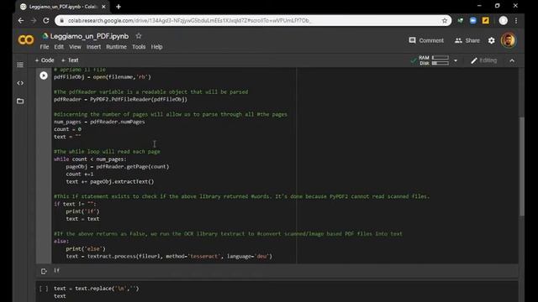The height and width of the screenshot is (302, 538).
Task: Star the Leggiamo_un_PDF notebook
Action: [138, 36]
